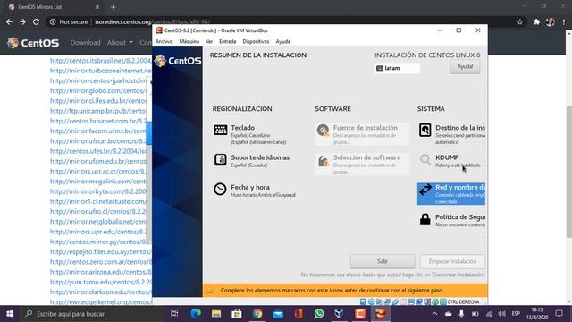Open mirror.arizona.edu mirror link

pyautogui.click(x=101, y=272)
